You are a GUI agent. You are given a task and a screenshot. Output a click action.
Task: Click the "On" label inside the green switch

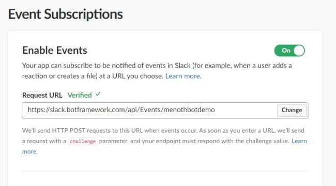coord(286,50)
